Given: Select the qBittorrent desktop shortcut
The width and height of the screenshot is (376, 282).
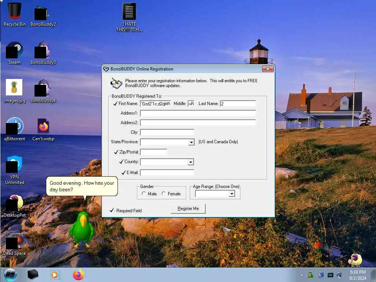Looking at the screenshot, I should click(x=14, y=129).
